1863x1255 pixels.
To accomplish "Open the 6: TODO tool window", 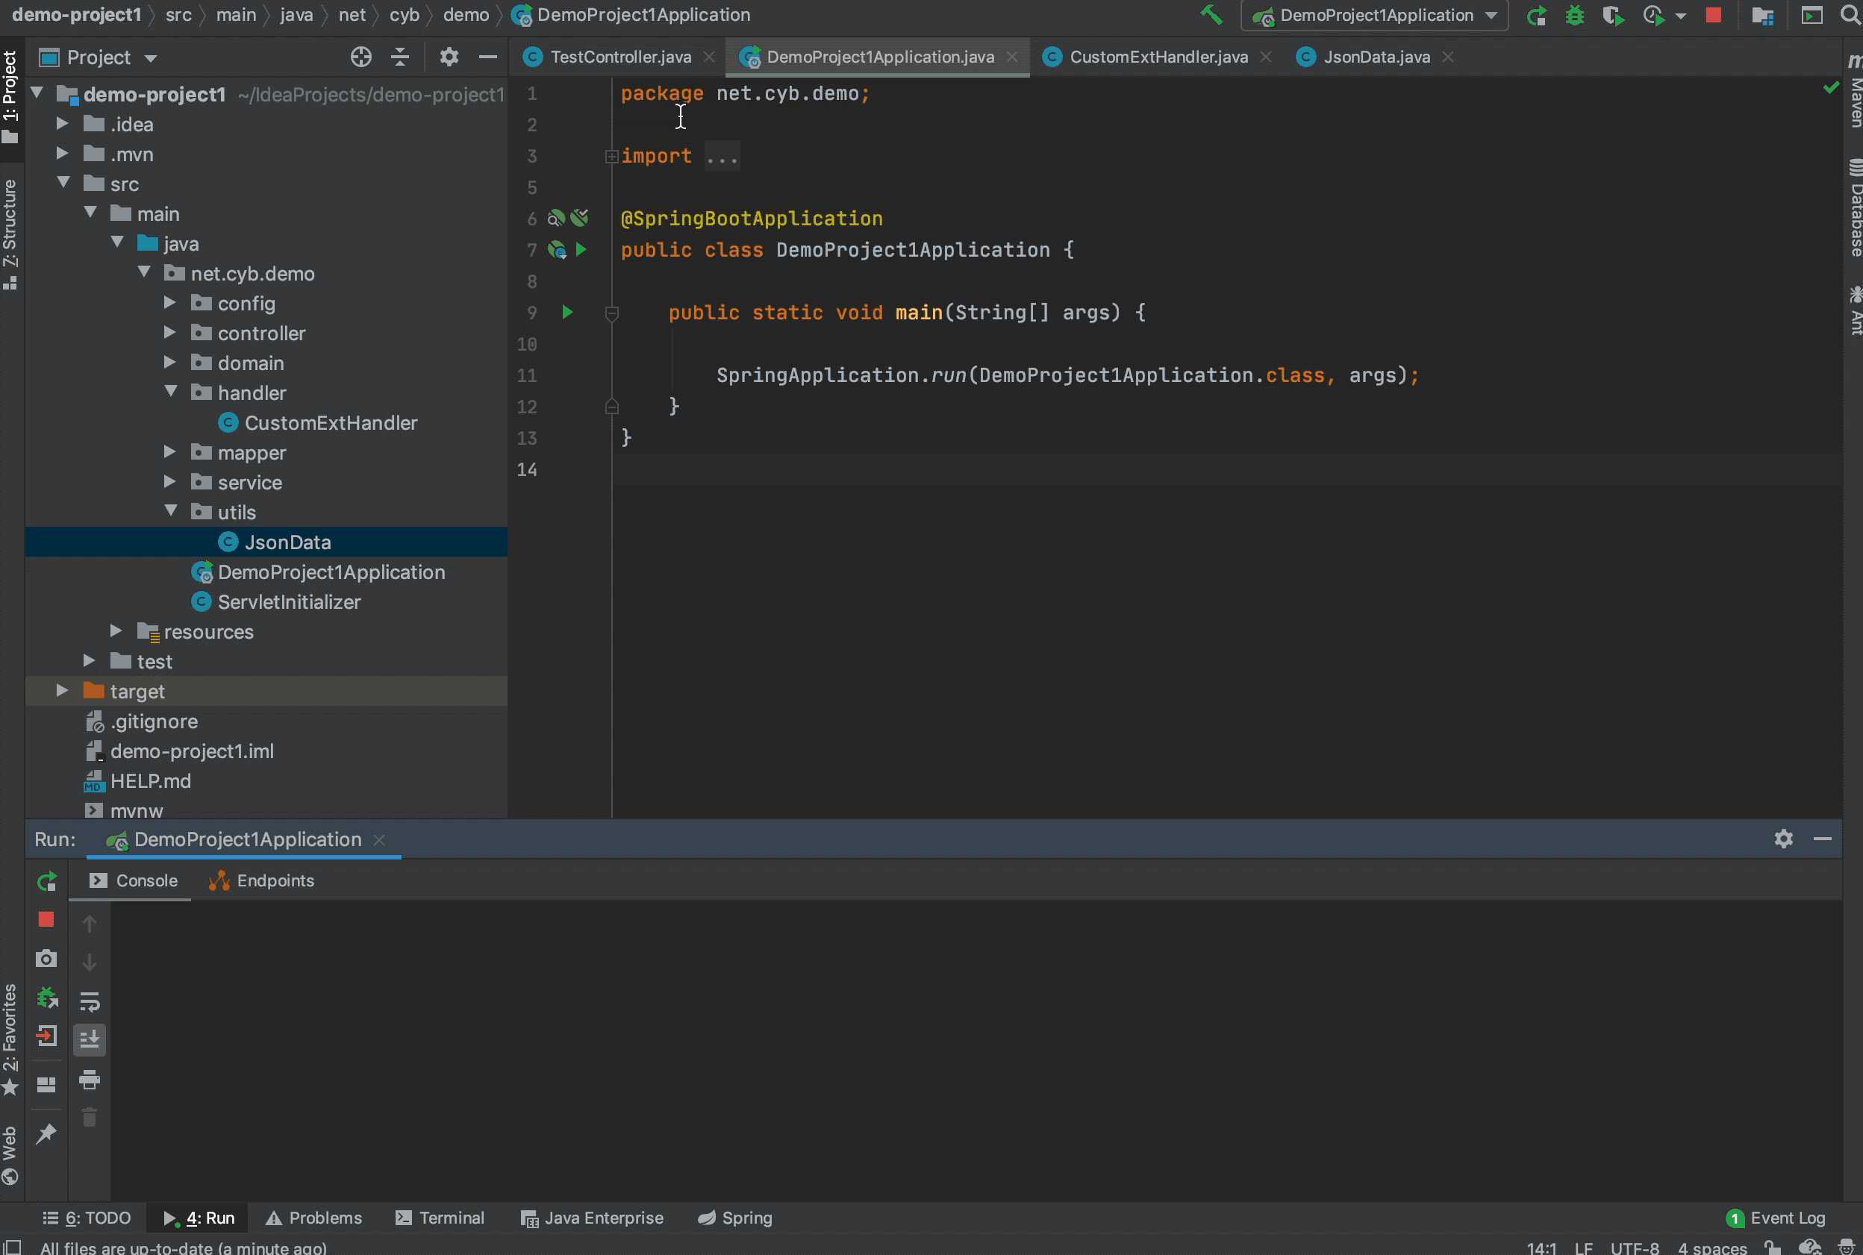I will click(87, 1218).
